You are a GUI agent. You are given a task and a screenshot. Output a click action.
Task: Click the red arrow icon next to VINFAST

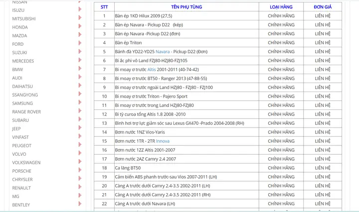pyautogui.click(x=80, y=137)
